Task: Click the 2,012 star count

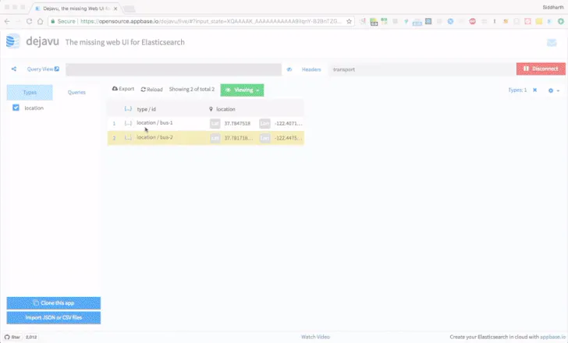Action: click(x=31, y=337)
